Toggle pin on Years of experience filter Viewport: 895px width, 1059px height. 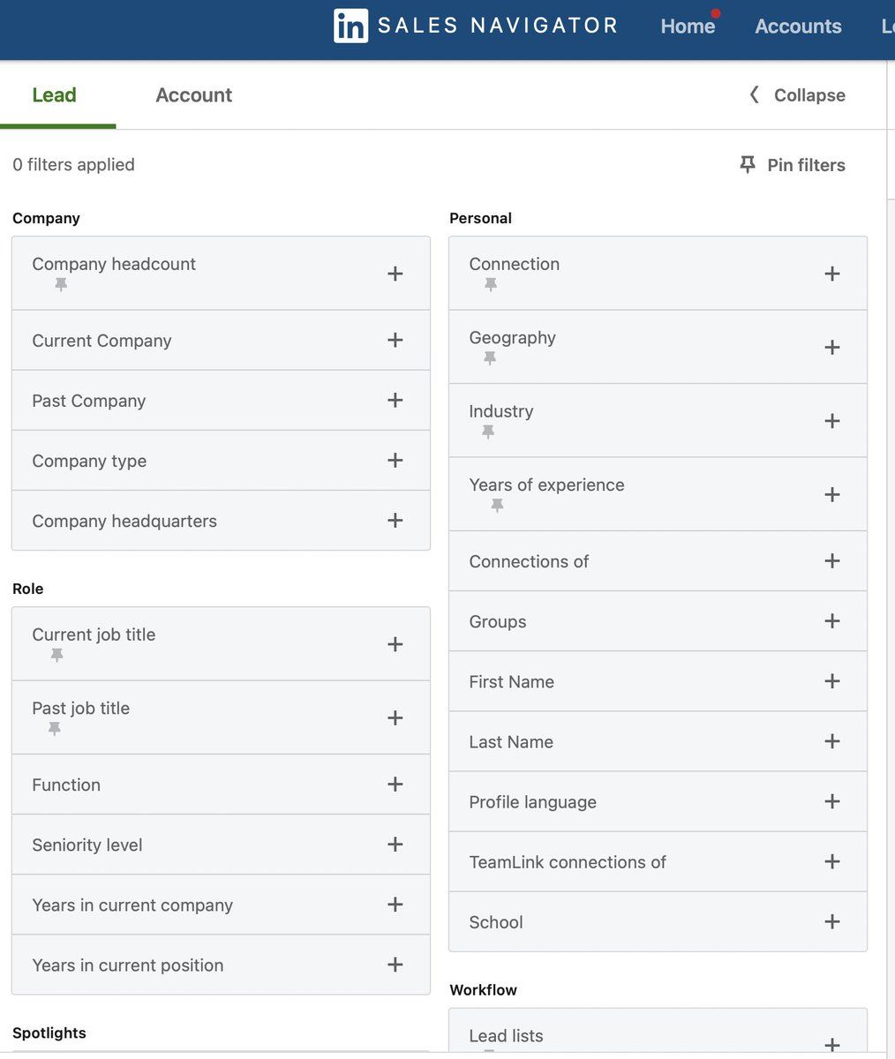point(497,505)
